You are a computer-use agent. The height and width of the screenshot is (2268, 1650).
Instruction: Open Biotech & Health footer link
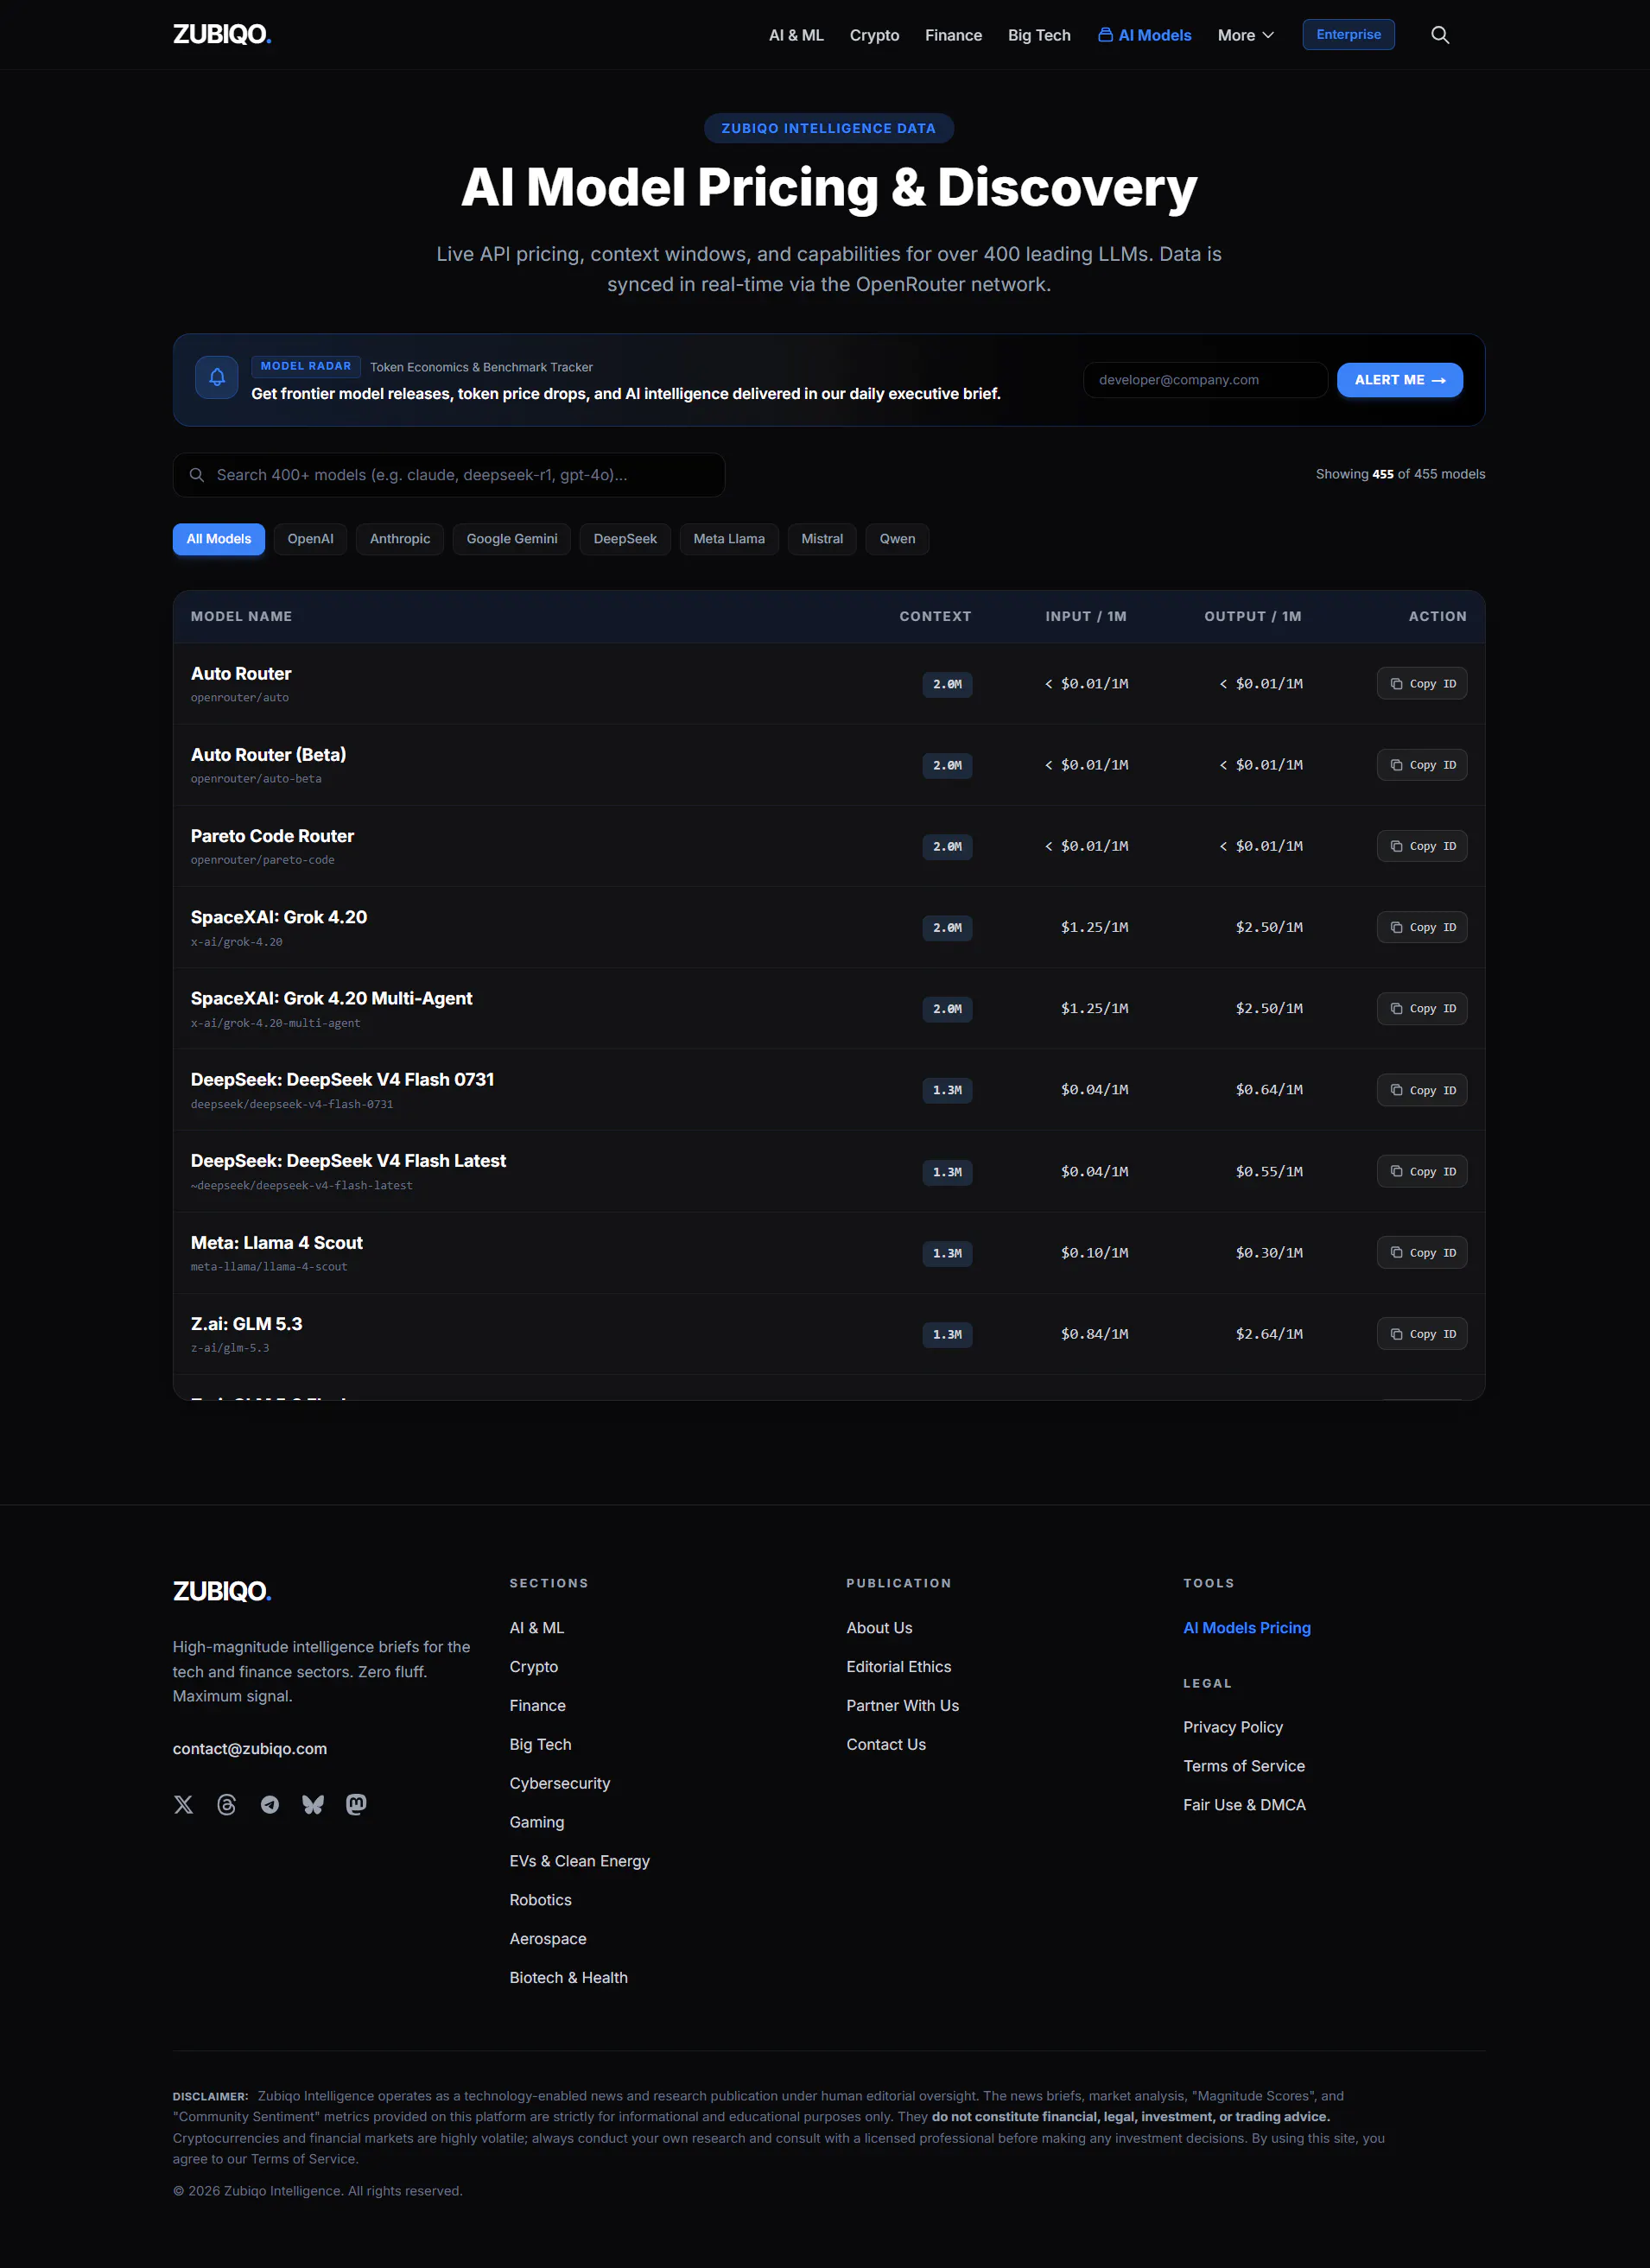tap(569, 1978)
